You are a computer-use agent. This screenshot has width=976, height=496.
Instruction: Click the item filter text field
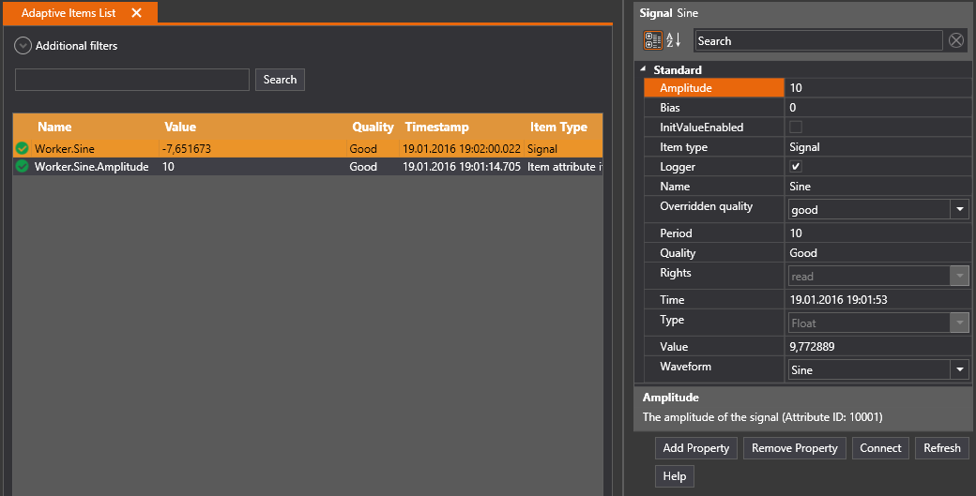point(132,80)
